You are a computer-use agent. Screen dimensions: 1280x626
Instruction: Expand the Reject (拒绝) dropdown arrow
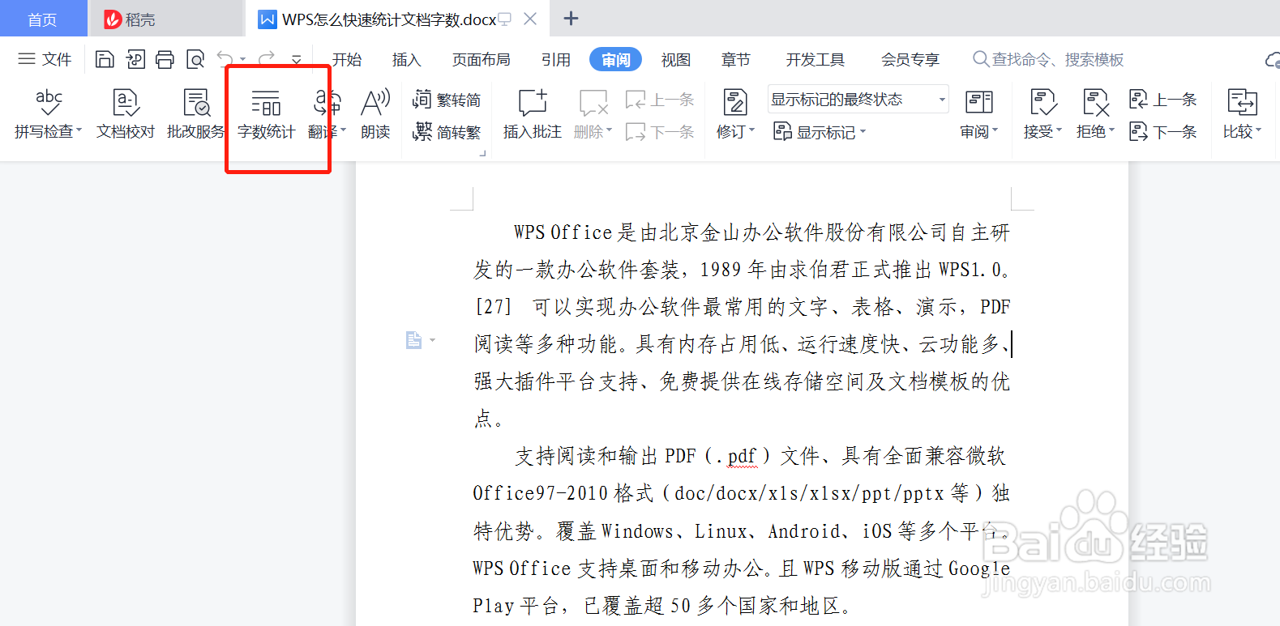pos(1111,130)
